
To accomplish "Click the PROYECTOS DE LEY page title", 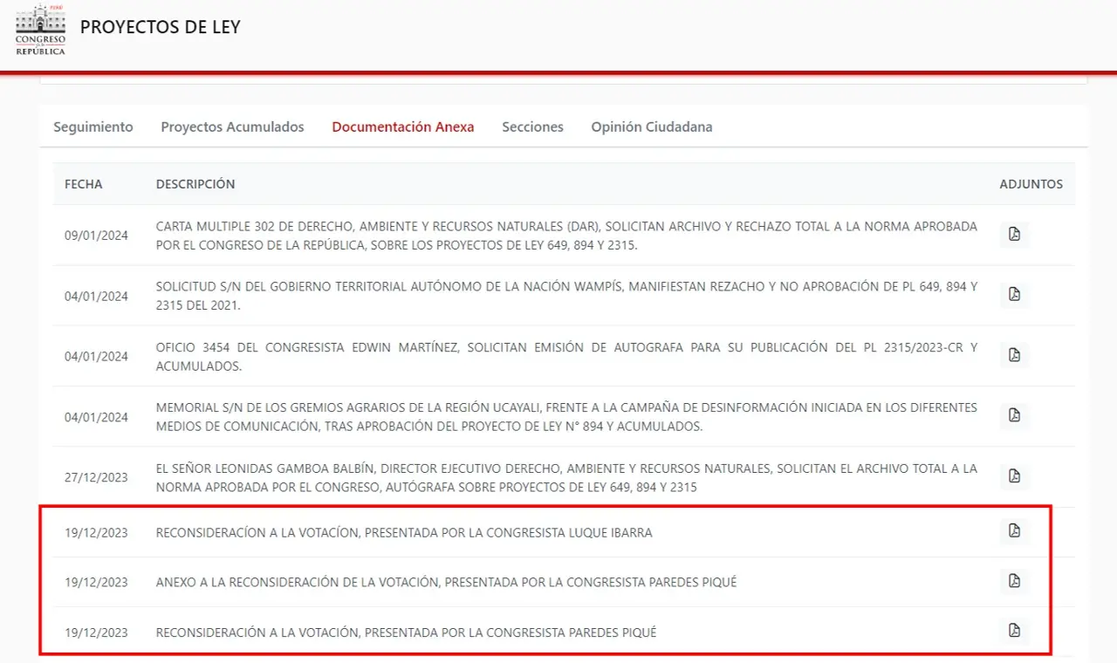I will 160,27.
